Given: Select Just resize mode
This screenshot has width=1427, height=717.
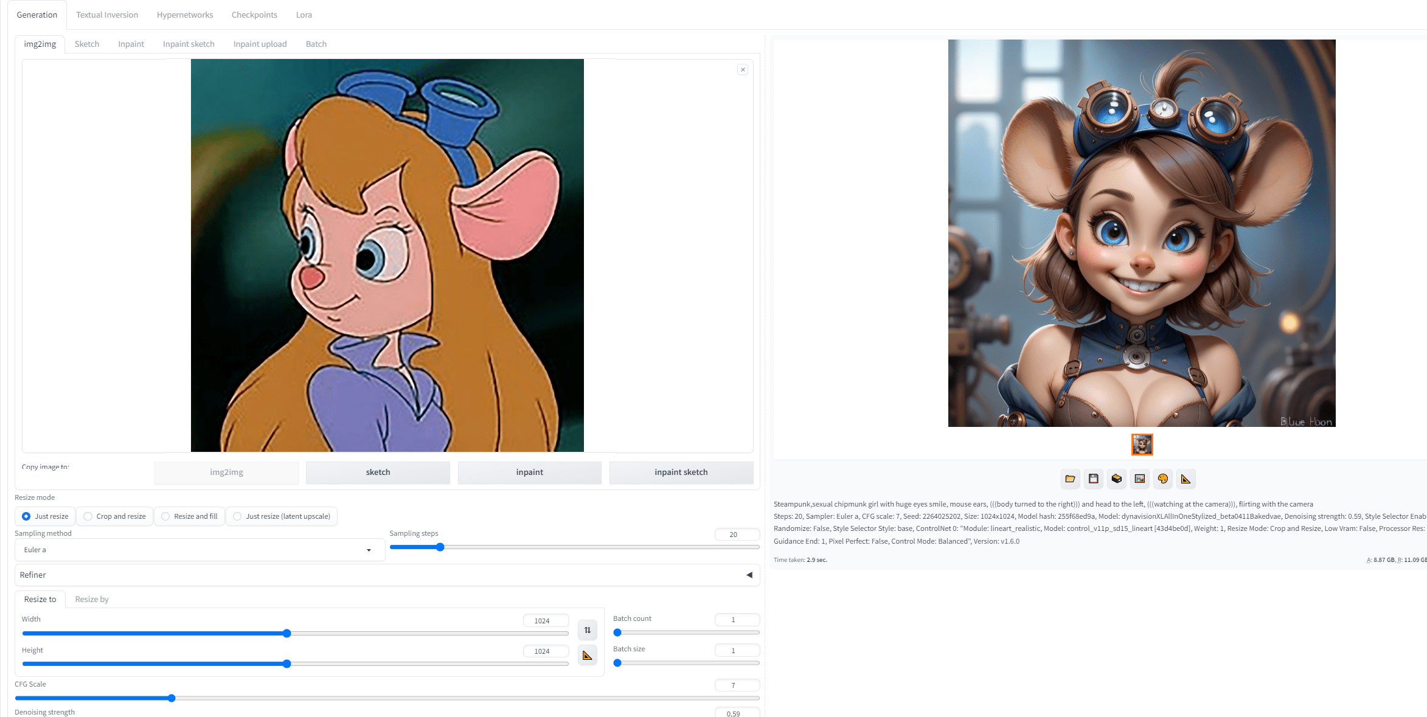Looking at the screenshot, I should tap(45, 516).
